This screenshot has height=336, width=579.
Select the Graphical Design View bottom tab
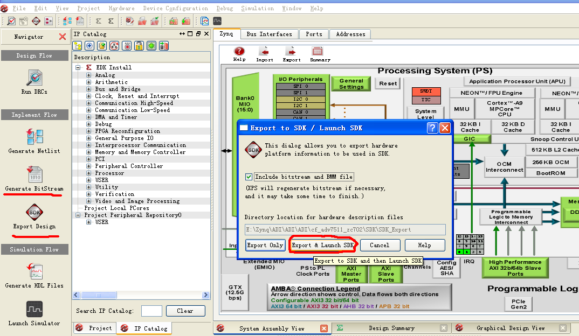[x=511, y=328]
